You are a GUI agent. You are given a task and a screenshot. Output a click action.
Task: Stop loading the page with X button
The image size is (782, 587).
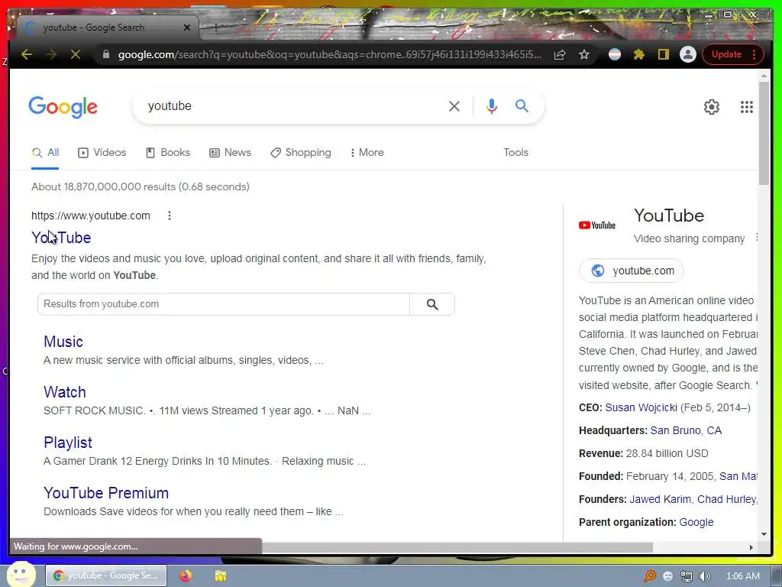[76, 54]
